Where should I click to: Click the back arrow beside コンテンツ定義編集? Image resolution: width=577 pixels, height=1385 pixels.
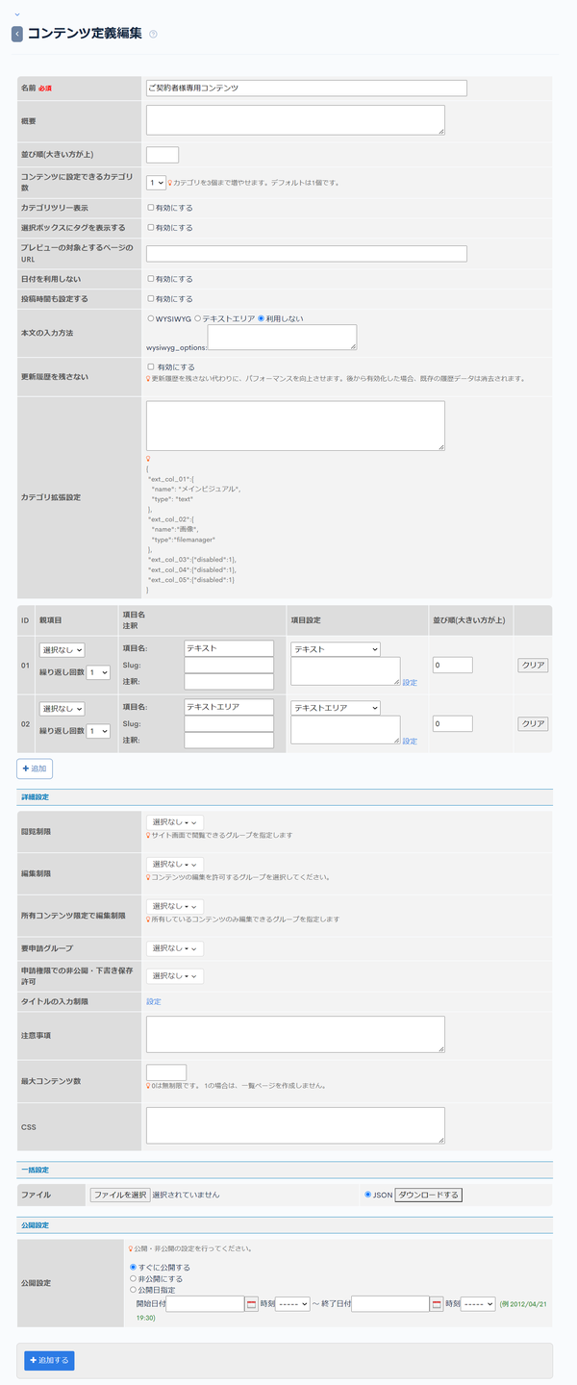point(17,34)
